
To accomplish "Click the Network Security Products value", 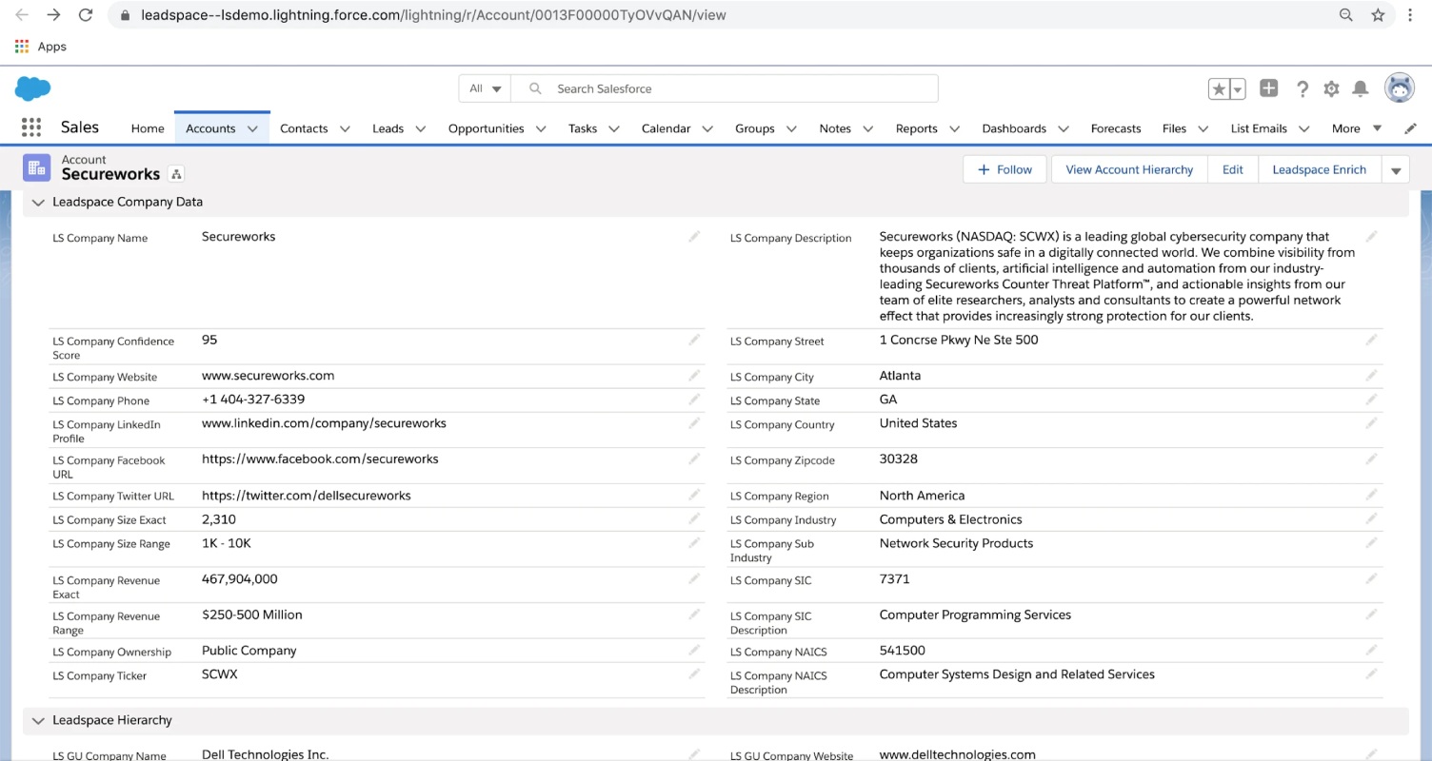I will pos(956,543).
